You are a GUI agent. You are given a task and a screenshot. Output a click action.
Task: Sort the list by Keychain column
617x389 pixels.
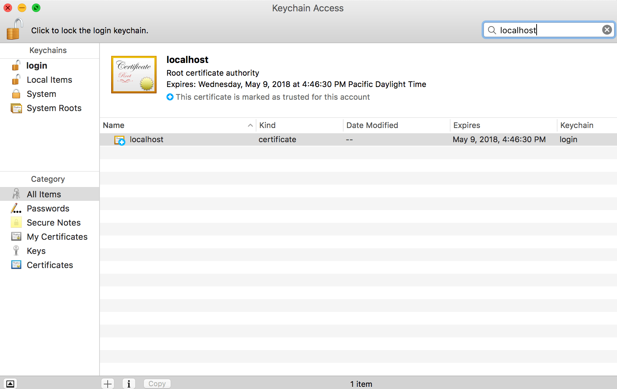tap(587, 125)
